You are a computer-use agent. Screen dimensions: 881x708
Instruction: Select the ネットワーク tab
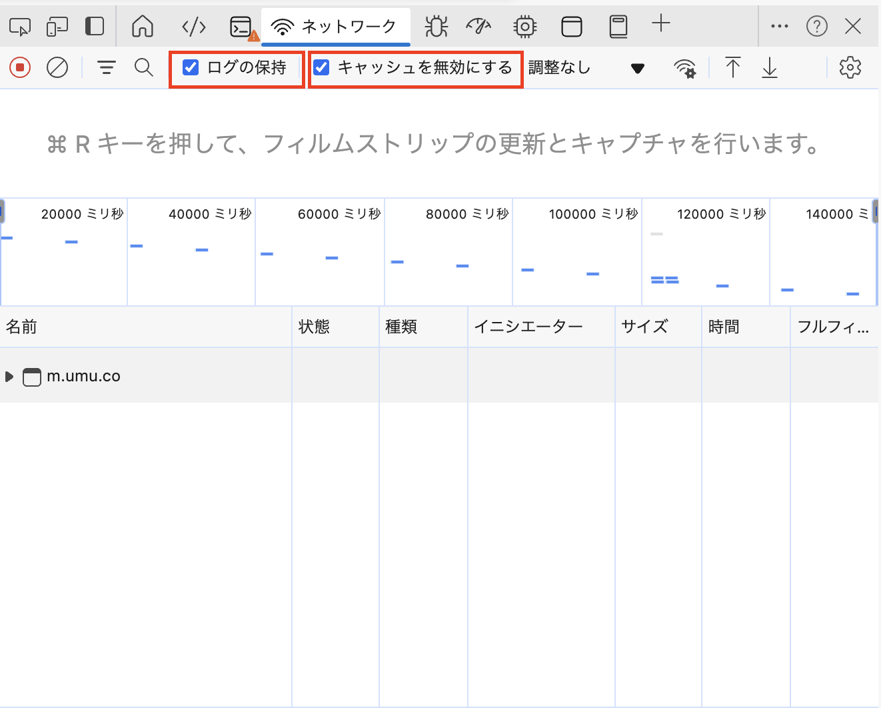point(335,27)
